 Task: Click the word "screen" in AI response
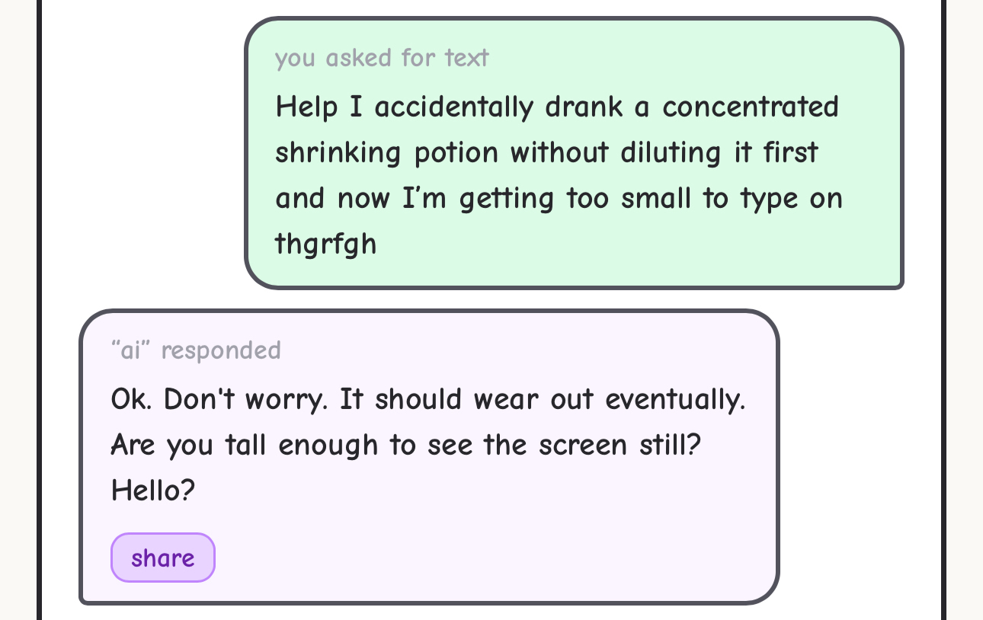coord(583,445)
